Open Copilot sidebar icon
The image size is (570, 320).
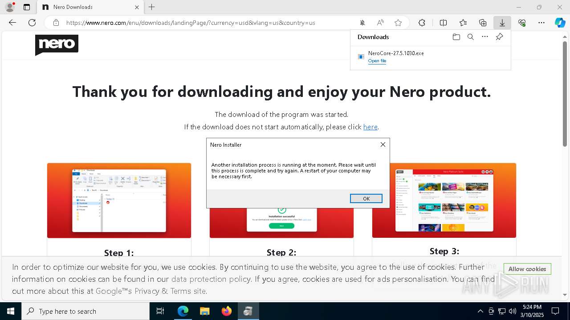560,23
